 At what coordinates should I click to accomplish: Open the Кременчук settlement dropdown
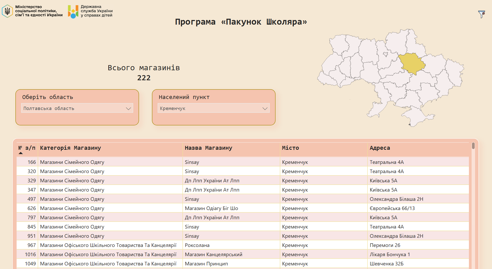pyautogui.click(x=213, y=108)
